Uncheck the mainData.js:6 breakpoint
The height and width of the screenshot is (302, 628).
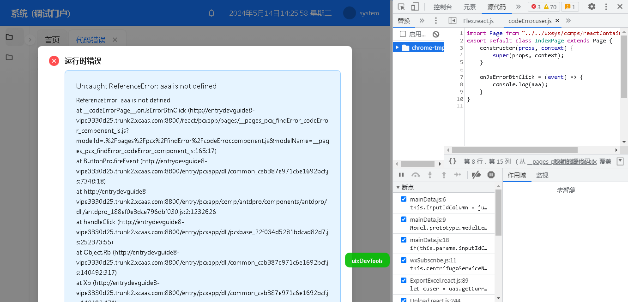click(x=404, y=199)
